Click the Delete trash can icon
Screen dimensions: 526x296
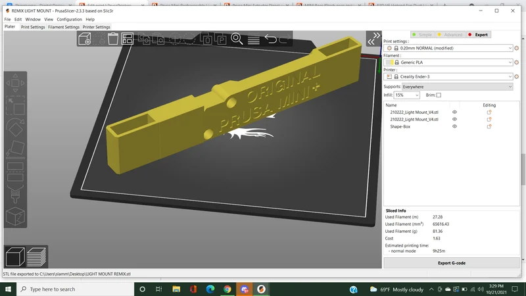pos(113,39)
